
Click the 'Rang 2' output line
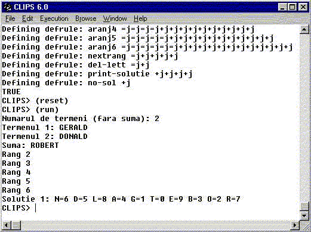click(16, 154)
